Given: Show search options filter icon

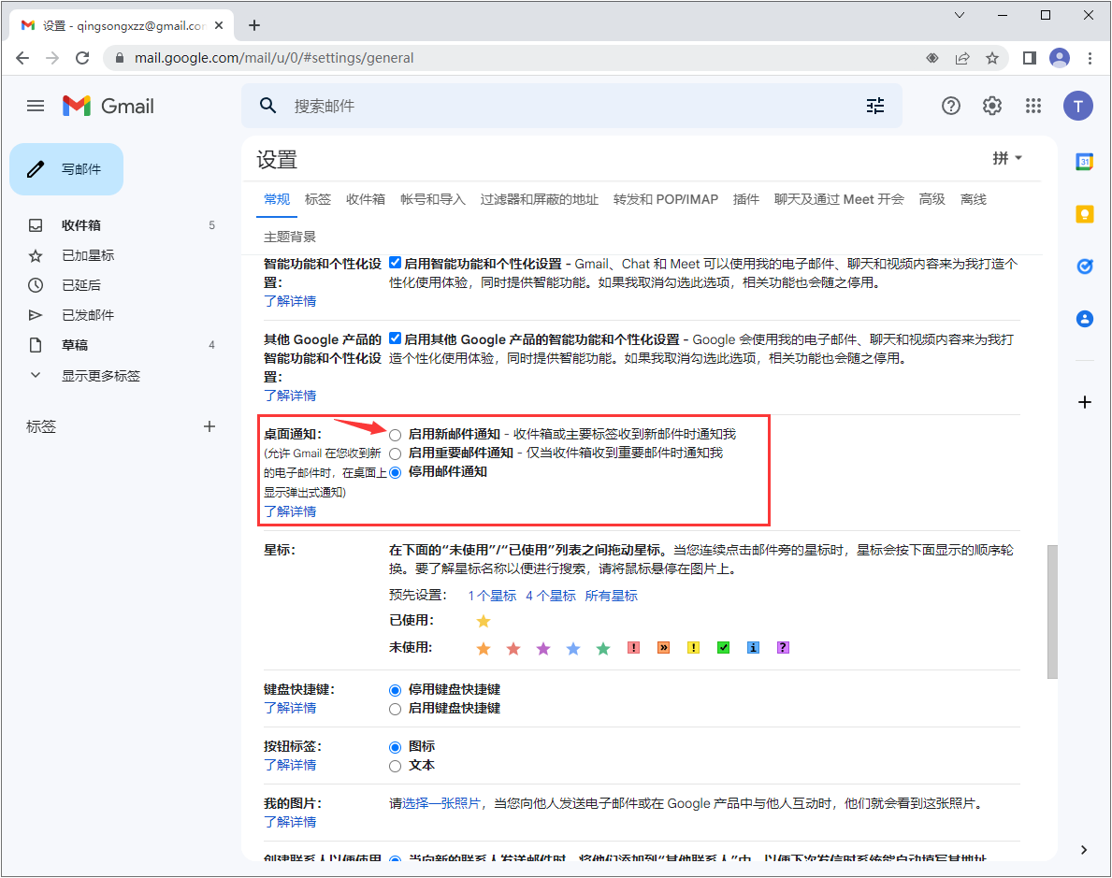Looking at the screenshot, I should coord(875,106).
